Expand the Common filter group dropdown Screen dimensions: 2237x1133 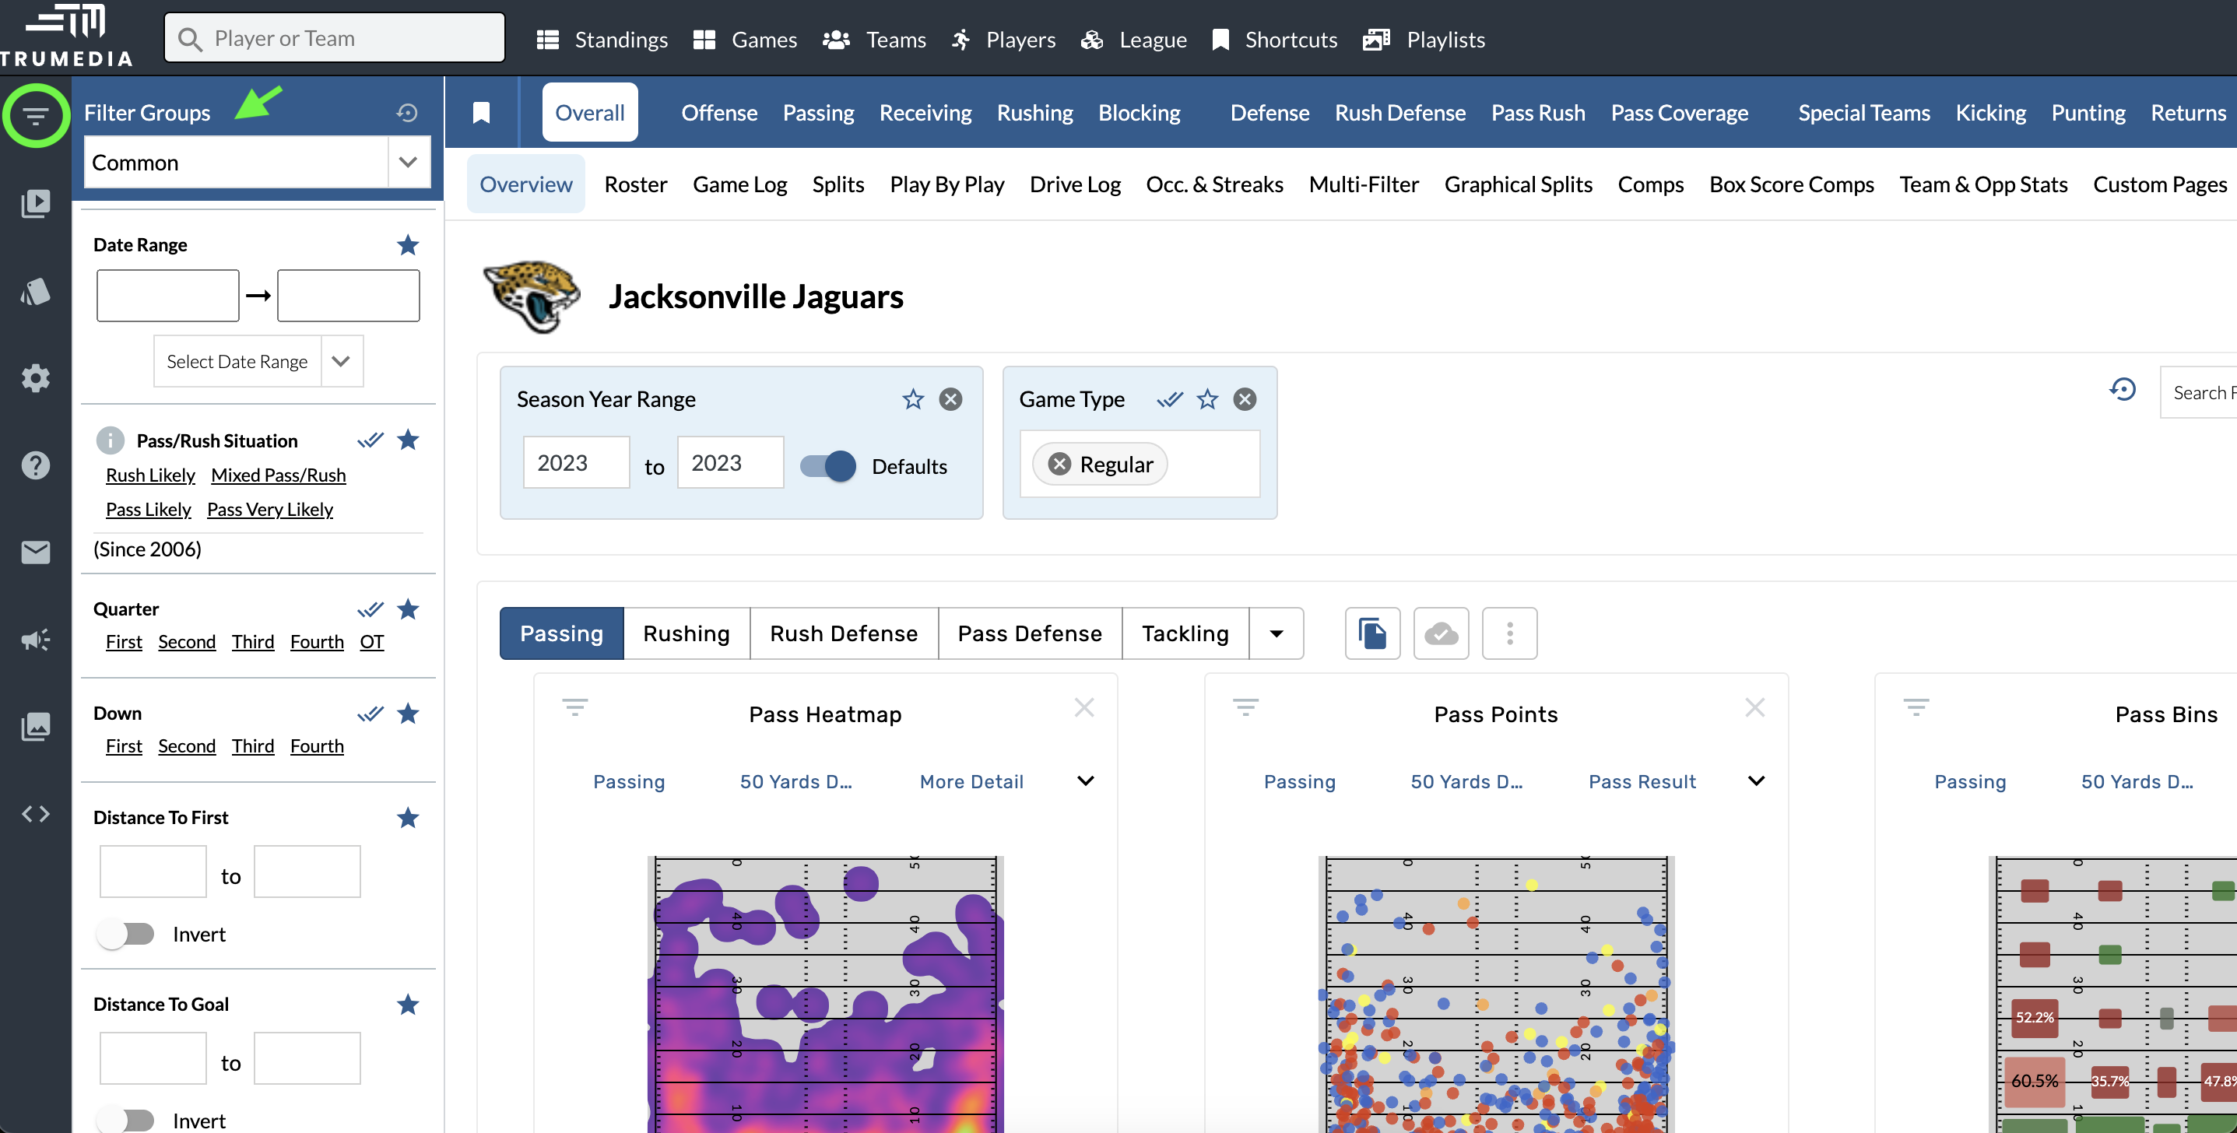pos(408,163)
